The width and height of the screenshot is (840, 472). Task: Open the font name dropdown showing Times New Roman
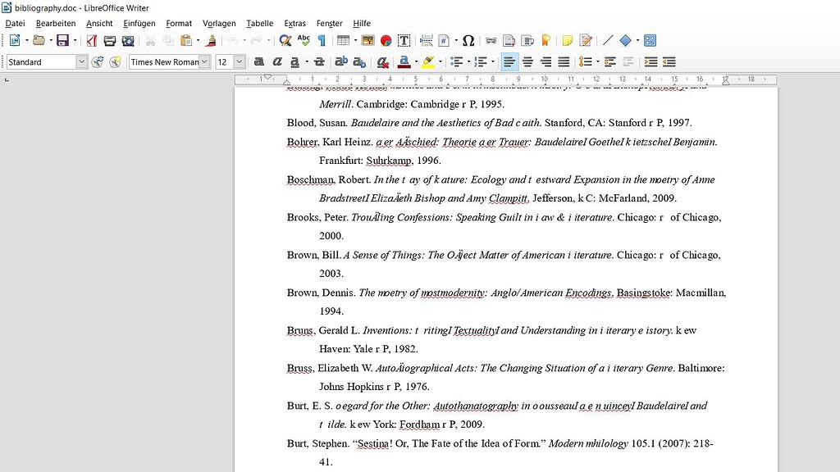(203, 61)
